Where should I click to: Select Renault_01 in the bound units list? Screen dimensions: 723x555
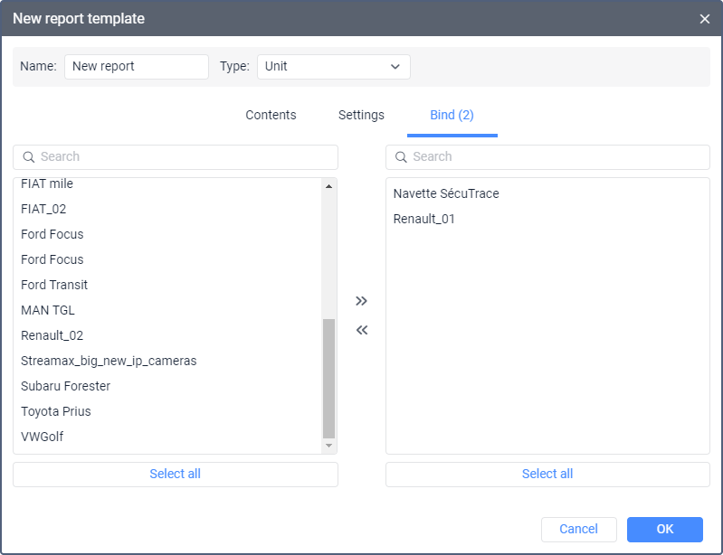[424, 219]
